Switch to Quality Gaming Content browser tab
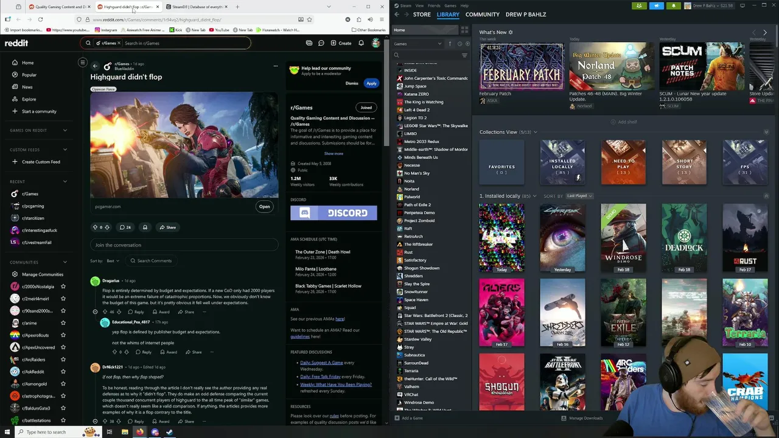The width and height of the screenshot is (779, 438). 58,7
